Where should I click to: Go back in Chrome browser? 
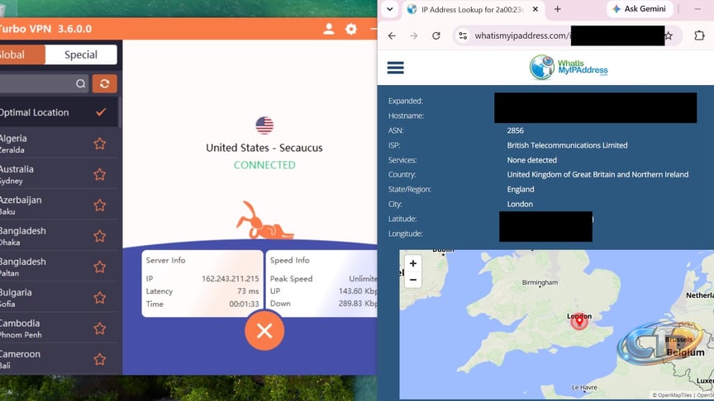392,36
